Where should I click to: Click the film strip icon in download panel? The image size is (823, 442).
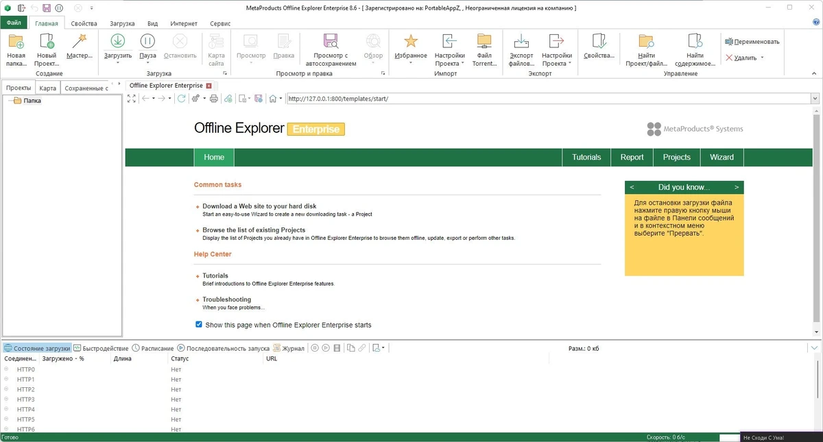(336, 348)
